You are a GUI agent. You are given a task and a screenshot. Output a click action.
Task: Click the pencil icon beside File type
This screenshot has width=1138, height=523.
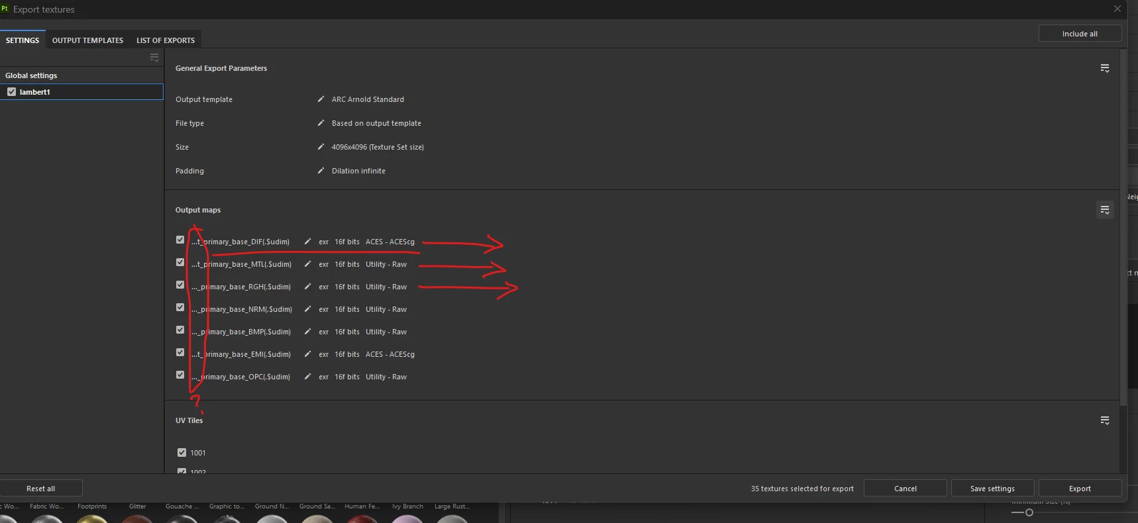tap(321, 123)
